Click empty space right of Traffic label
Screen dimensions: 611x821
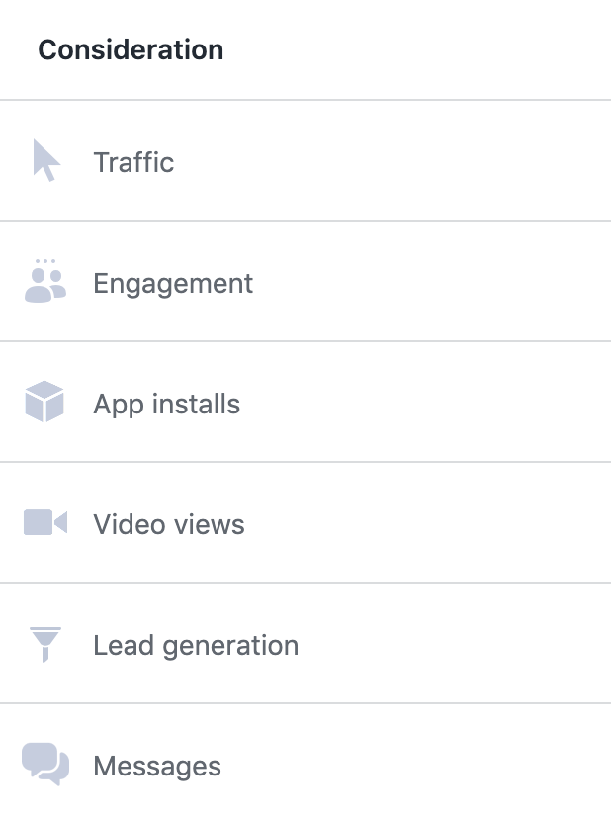pyautogui.click(x=415, y=162)
